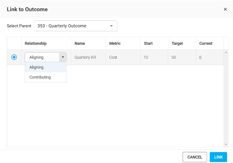Screen dimensions: 233x163
Task: Click the LINK button
Action: (218, 157)
